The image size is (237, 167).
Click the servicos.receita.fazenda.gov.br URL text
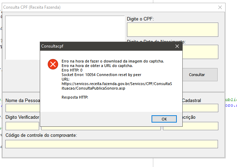click(117, 86)
